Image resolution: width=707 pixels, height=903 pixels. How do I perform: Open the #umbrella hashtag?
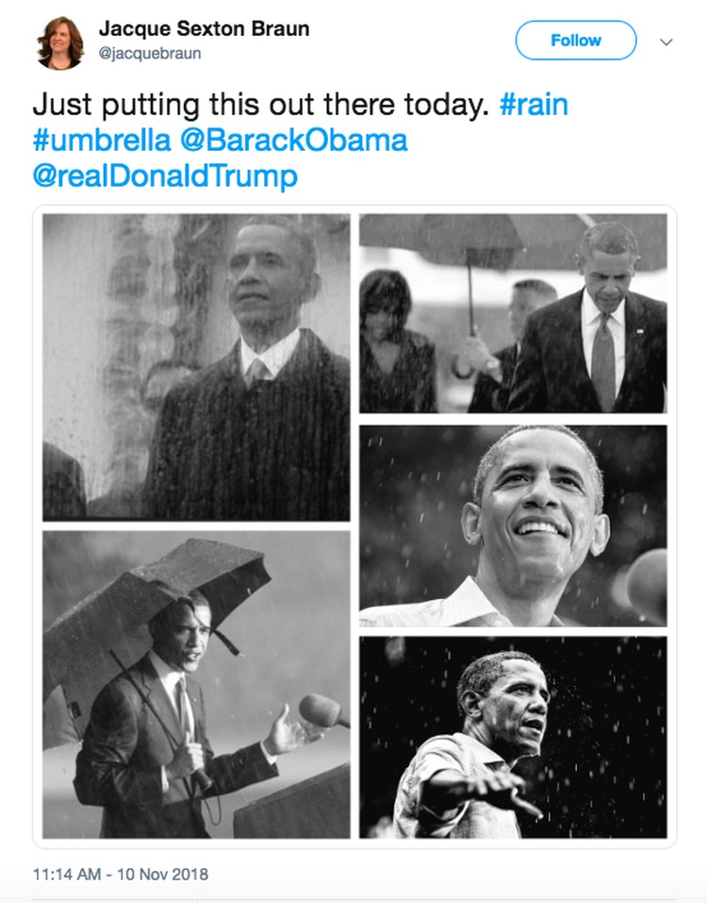(102, 141)
